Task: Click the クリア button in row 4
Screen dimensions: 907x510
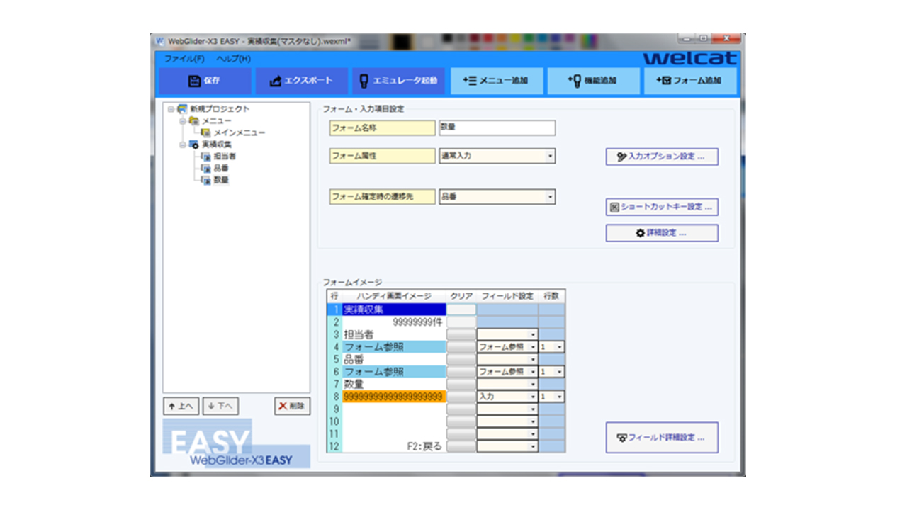Action: 461,347
